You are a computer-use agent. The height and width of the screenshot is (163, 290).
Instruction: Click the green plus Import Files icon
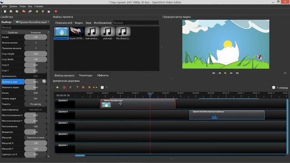coord(37,11)
